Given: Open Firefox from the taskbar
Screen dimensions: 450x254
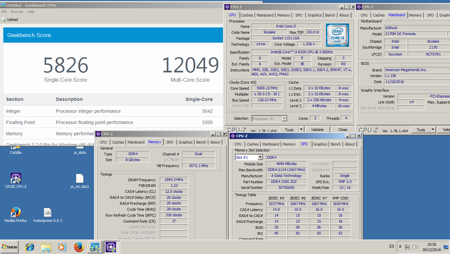Looking at the screenshot, I should (x=79, y=247).
